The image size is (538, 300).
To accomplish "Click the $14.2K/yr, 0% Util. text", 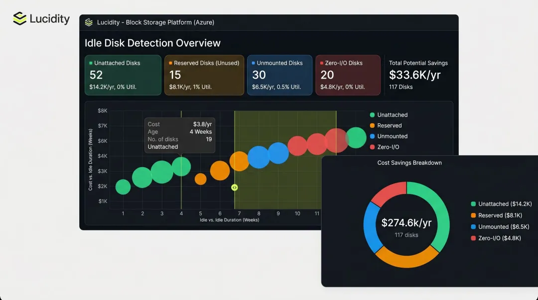I will (113, 87).
